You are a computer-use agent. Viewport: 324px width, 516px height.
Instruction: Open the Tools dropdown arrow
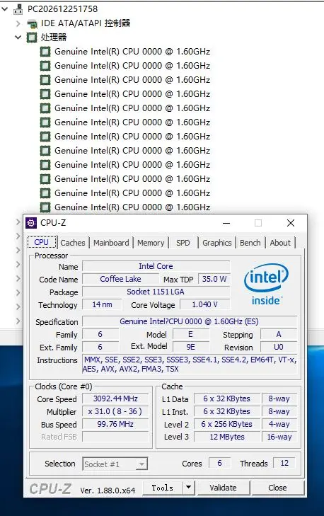pos(188,488)
